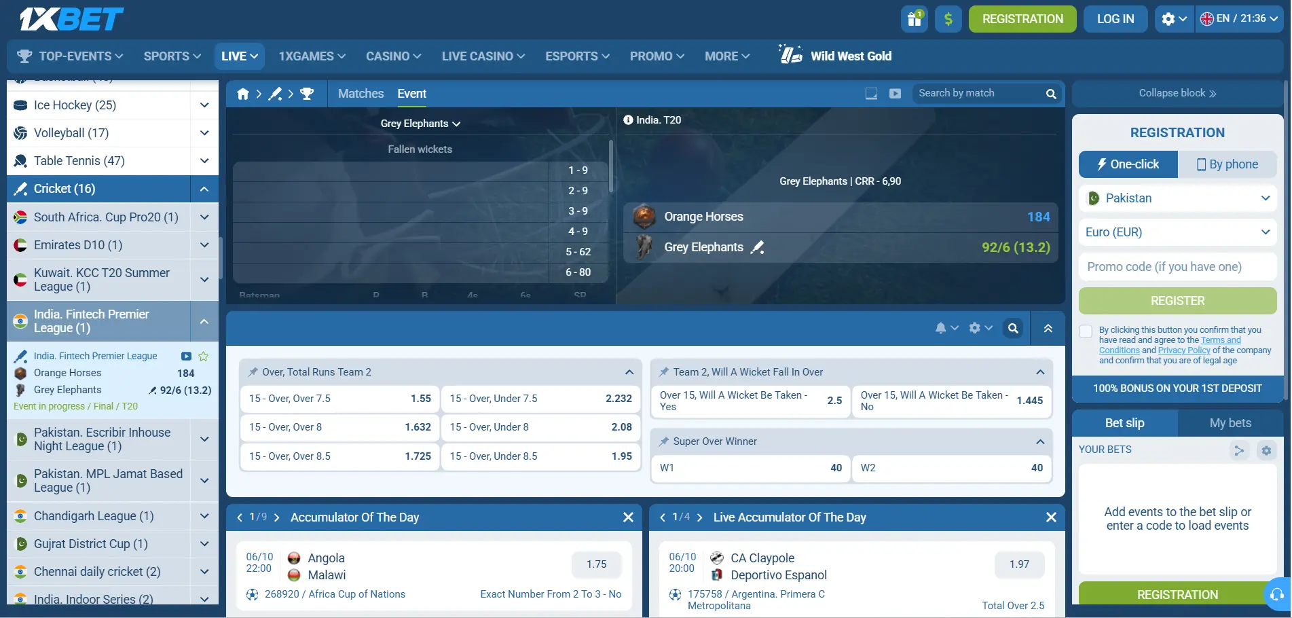1292x618 pixels.
Task: Open the Privacy Policy link
Action: (x=1184, y=350)
